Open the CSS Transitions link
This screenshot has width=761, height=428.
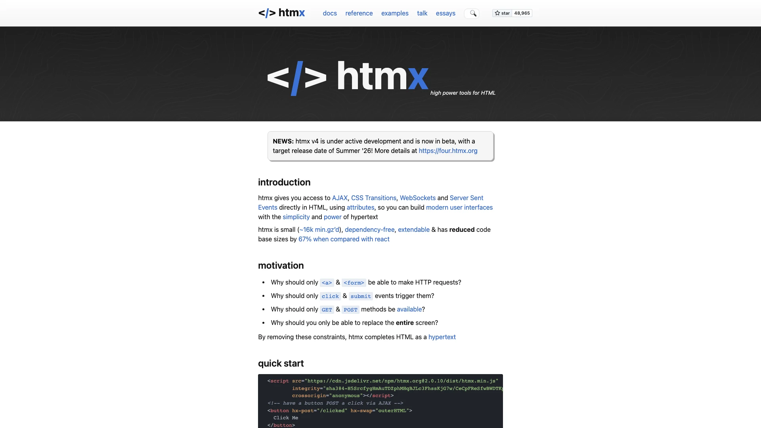(374, 198)
